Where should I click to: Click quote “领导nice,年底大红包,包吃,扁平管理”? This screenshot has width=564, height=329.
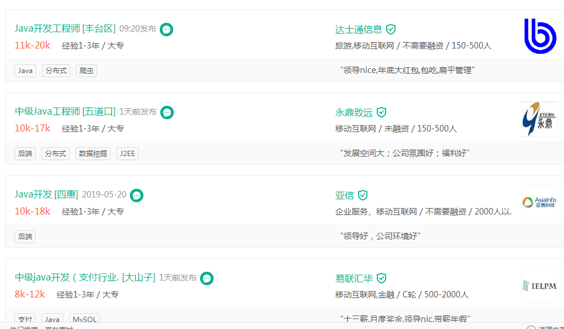pyautogui.click(x=407, y=70)
